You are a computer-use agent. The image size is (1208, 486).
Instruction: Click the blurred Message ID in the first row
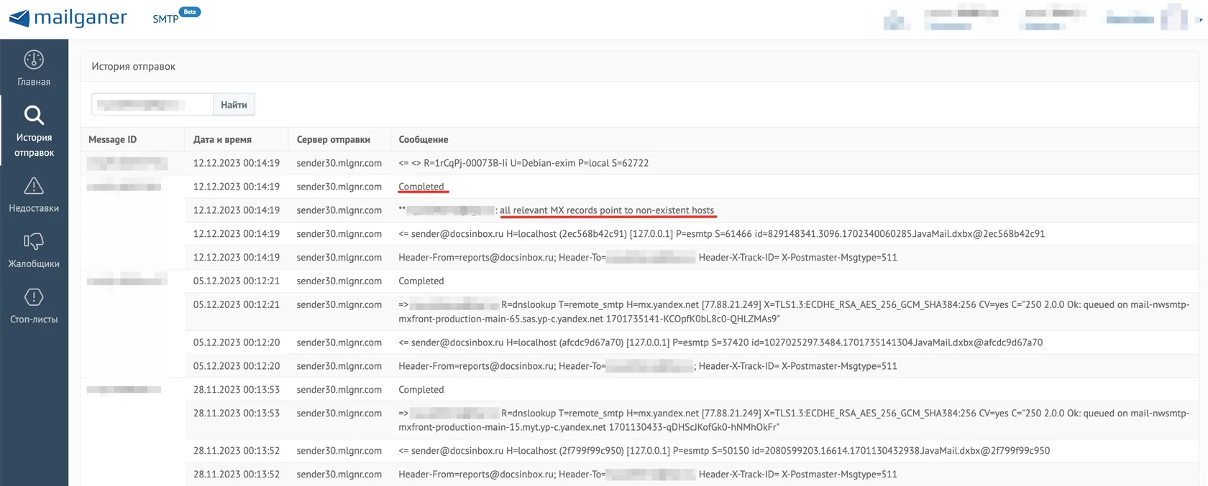[127, 163]
